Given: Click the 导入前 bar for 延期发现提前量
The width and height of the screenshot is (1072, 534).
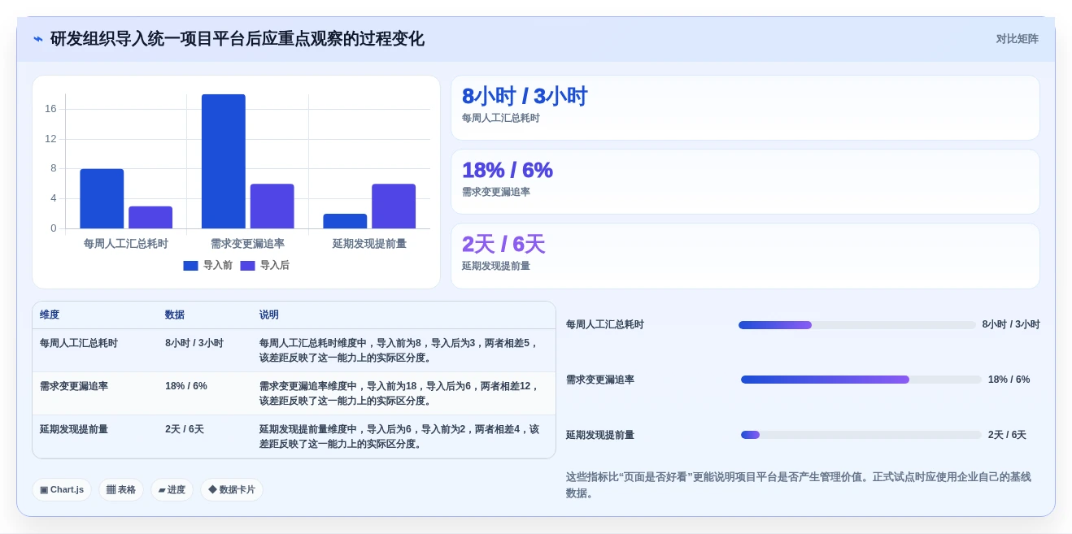Looking at the screenshot, I should (x=345, y=221).
